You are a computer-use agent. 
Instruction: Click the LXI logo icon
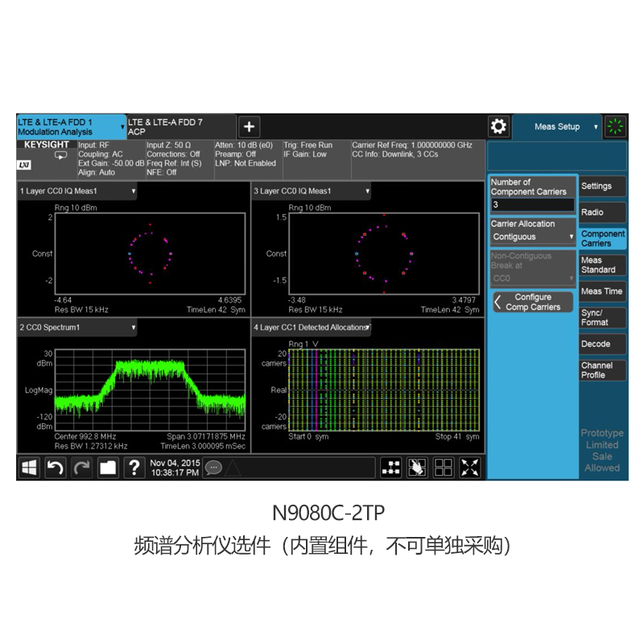(x=24, y=165)
